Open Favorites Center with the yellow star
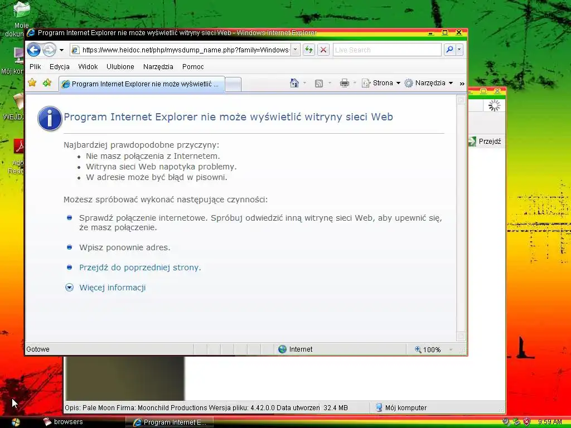 point(32,83)
